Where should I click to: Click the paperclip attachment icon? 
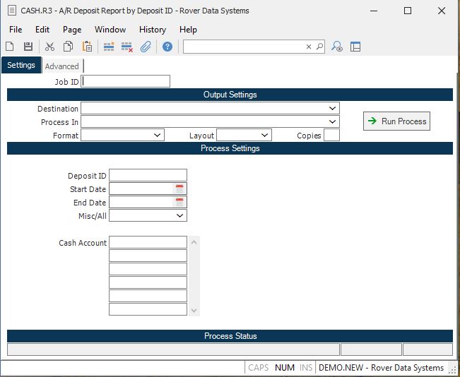click(x=146, y=47)
